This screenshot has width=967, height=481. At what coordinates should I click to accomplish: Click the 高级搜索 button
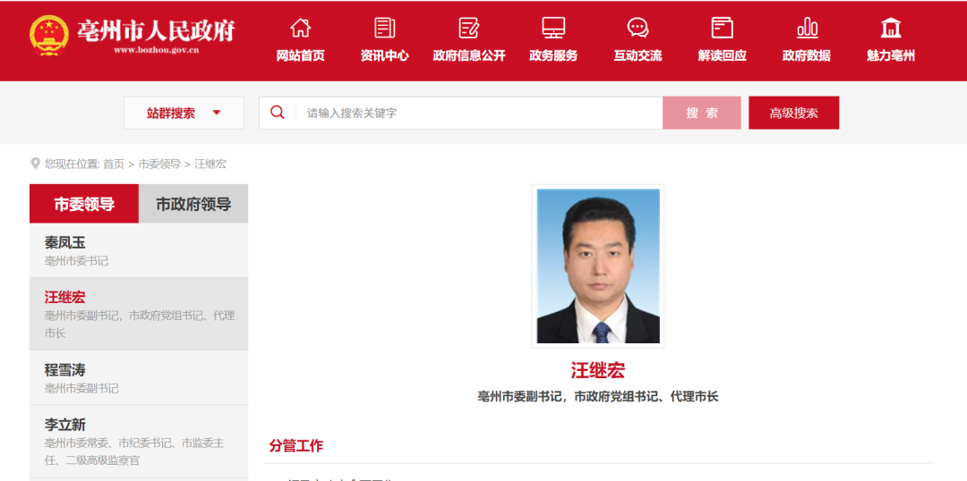click(793, 113)
